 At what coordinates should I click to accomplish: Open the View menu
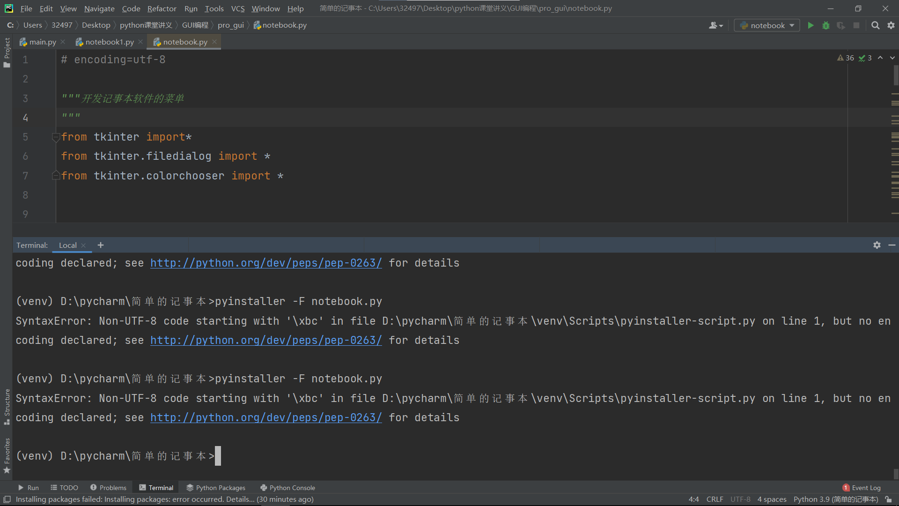pos(68,8)
